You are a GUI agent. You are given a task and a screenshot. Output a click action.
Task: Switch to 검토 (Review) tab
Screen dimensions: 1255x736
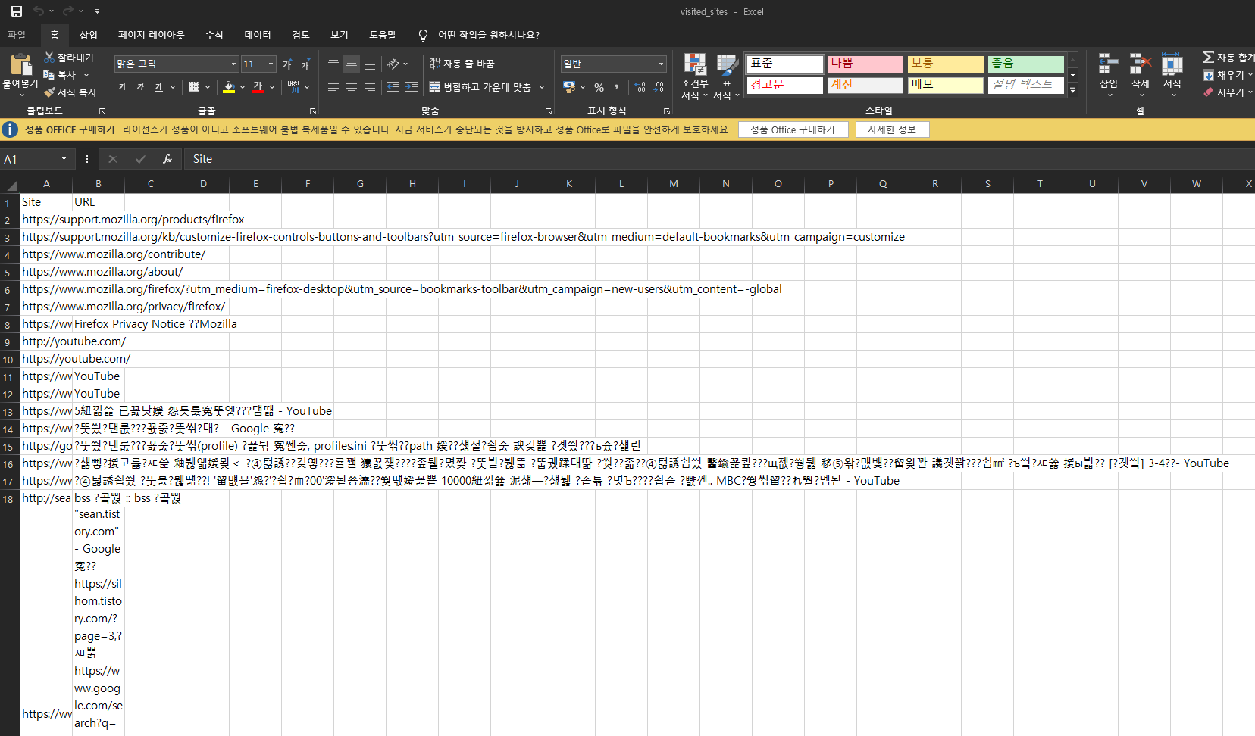click(x=301, y=35)
